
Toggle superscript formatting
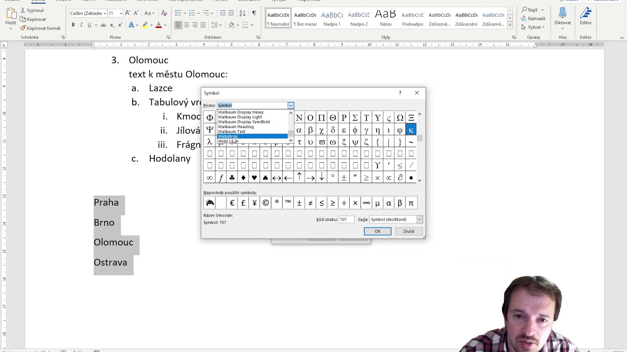point(120,25)
